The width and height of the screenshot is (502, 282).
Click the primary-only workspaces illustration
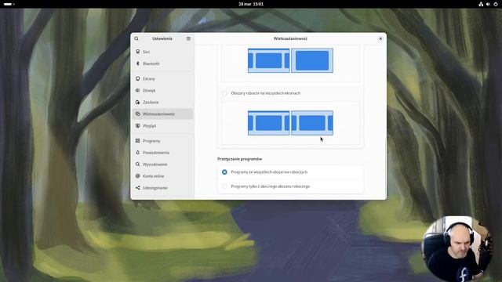pyautogui.click(x=290, y=60)
